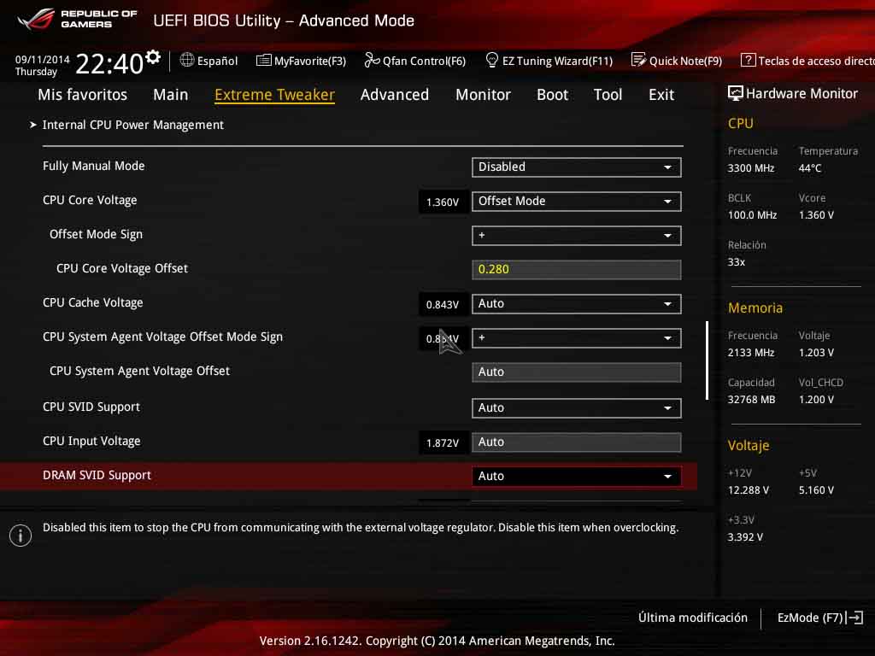The image size is (875, 656).
Task: Click the Republic of Gamers logo
Action: pyautogui.click(x=77, y=19)
